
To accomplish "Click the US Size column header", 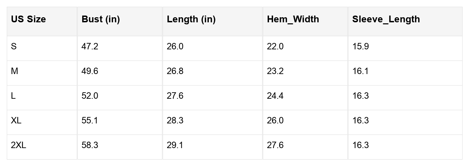I will point(28,19).
